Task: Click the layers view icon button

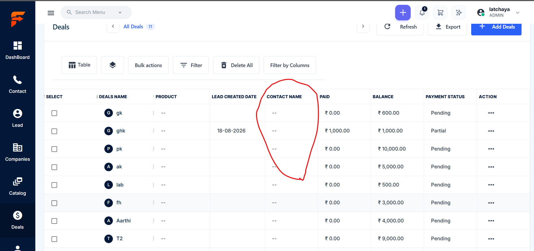Action: tap(113, 65)
